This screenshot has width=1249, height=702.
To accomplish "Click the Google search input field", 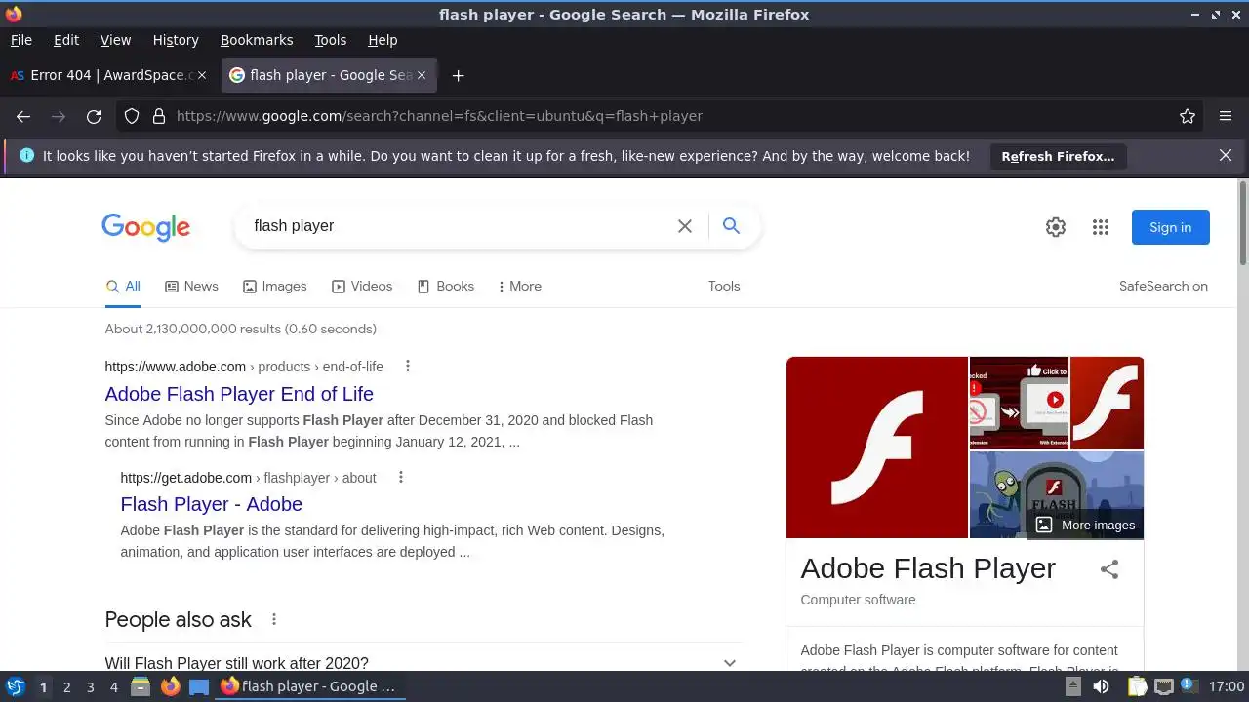I will (x=459, y=226).
